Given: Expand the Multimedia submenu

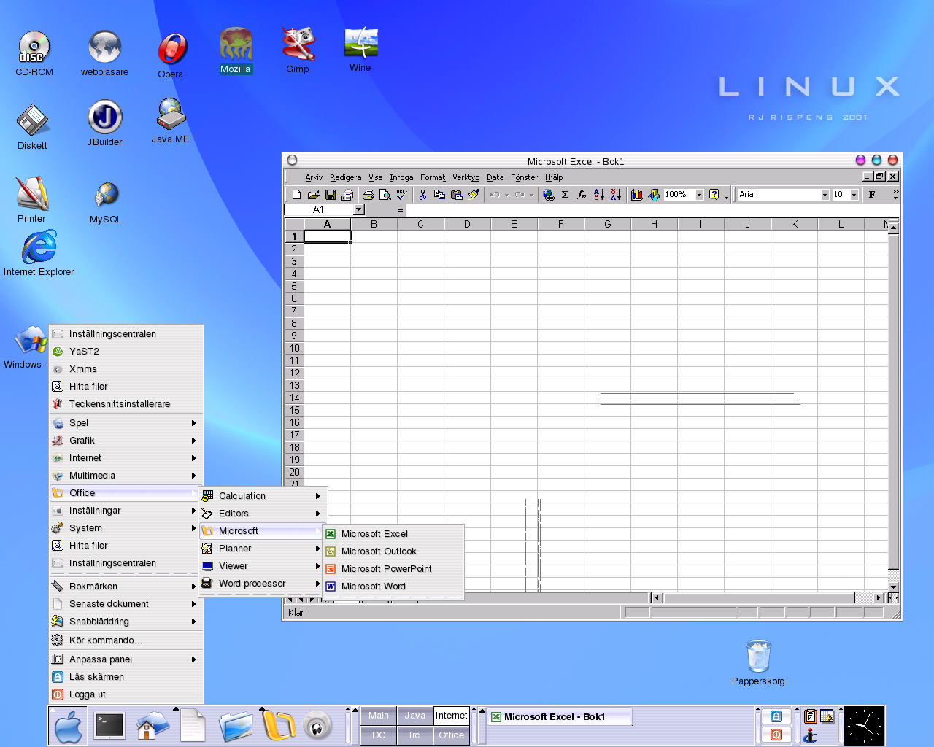Looking at the screenshot, I should click(x=125, y=476).
